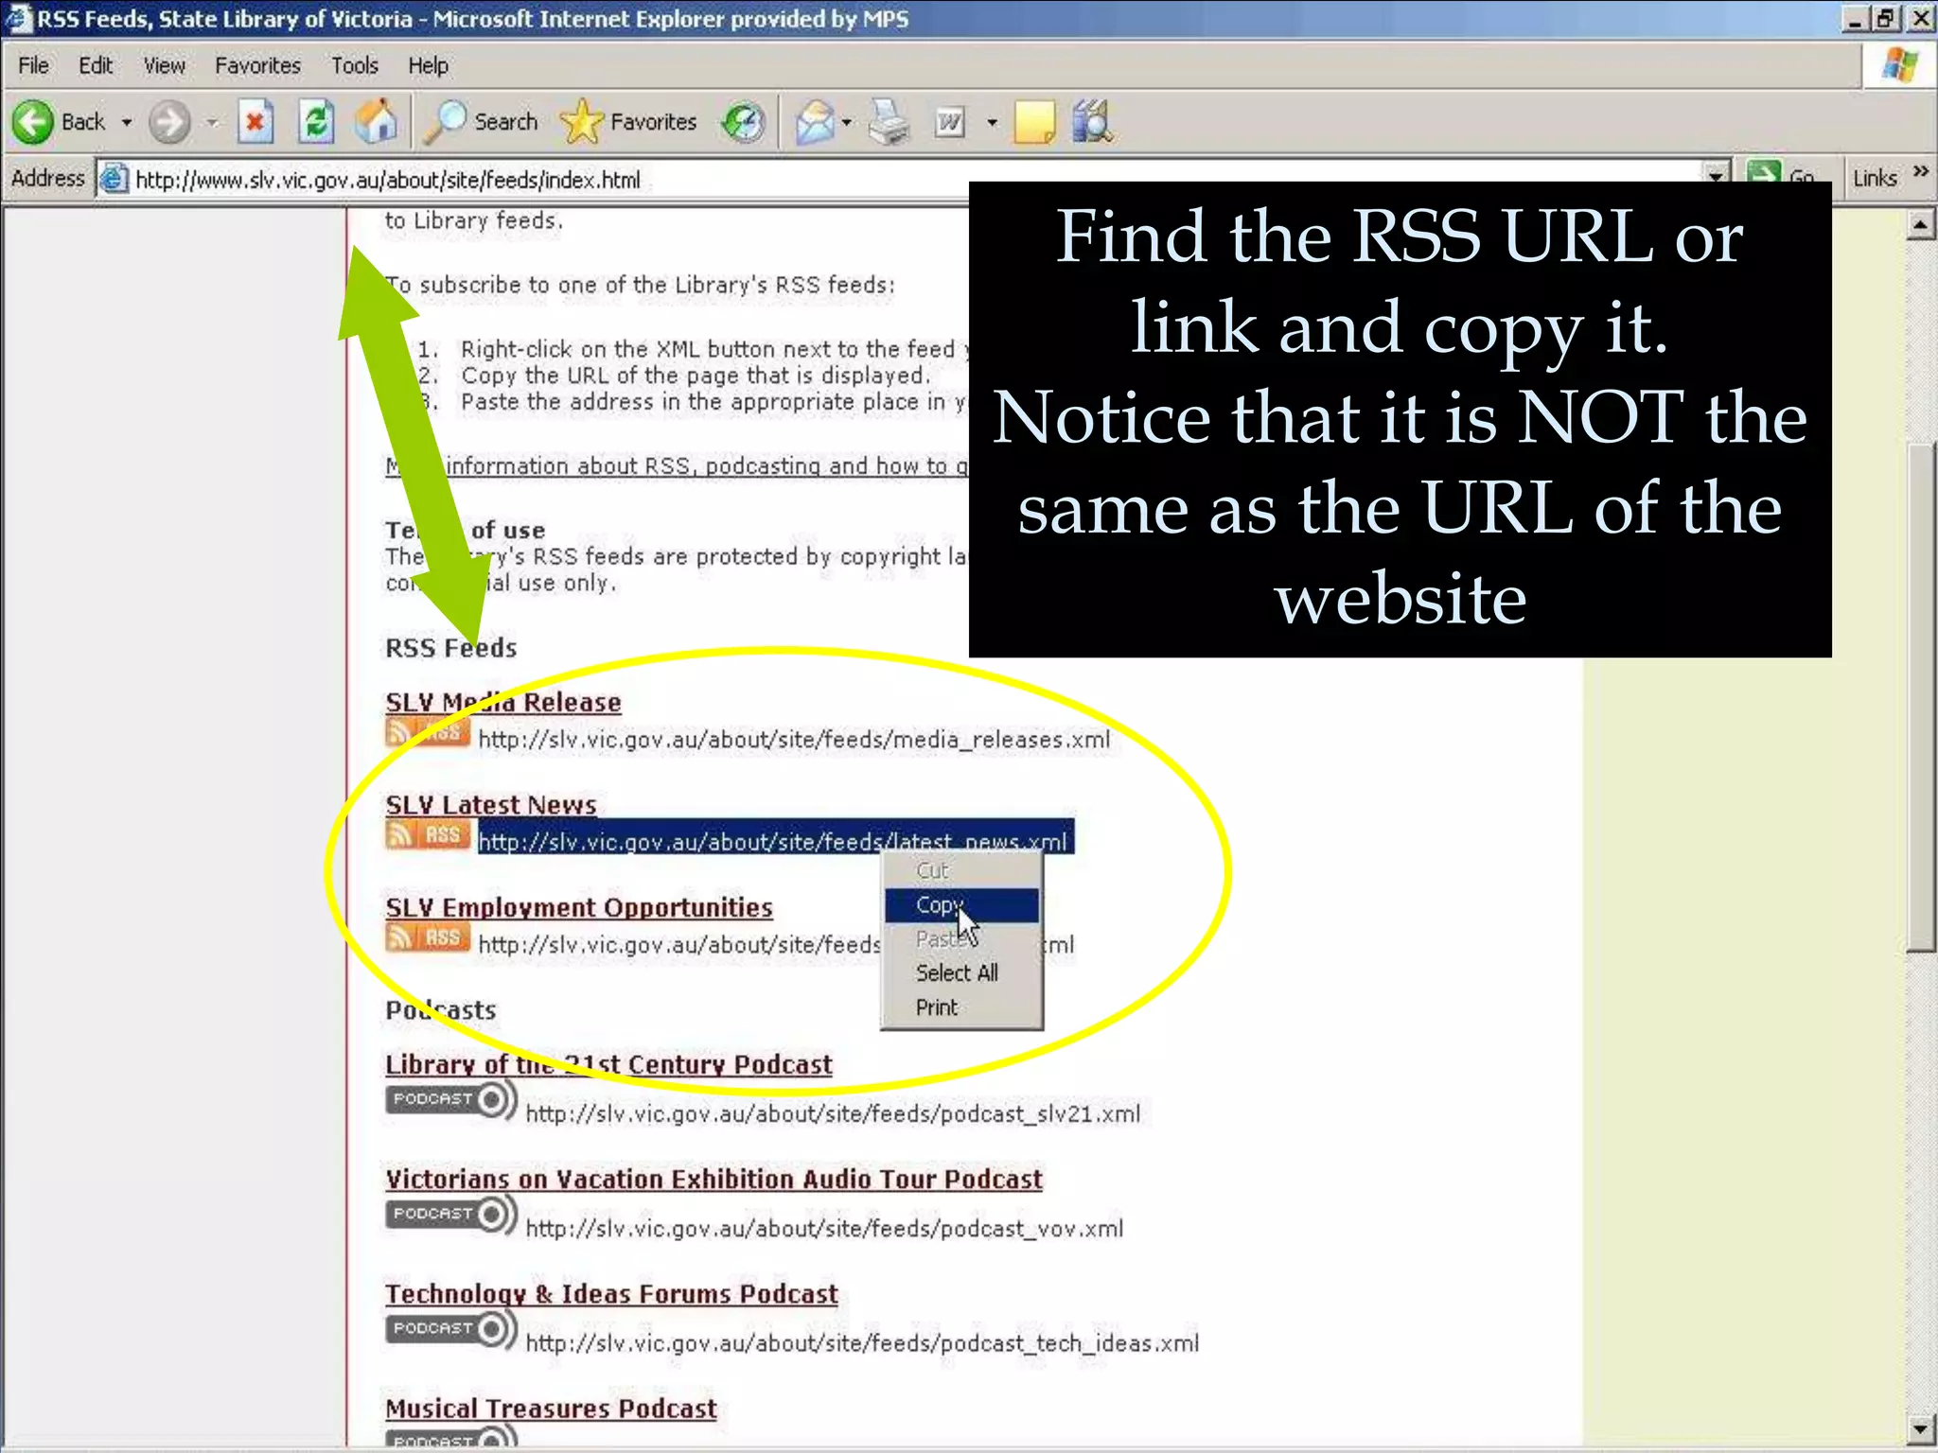1938x1453 pixels.
Task: Click the scrollbar up arrow
Action: pos(1921,225)
